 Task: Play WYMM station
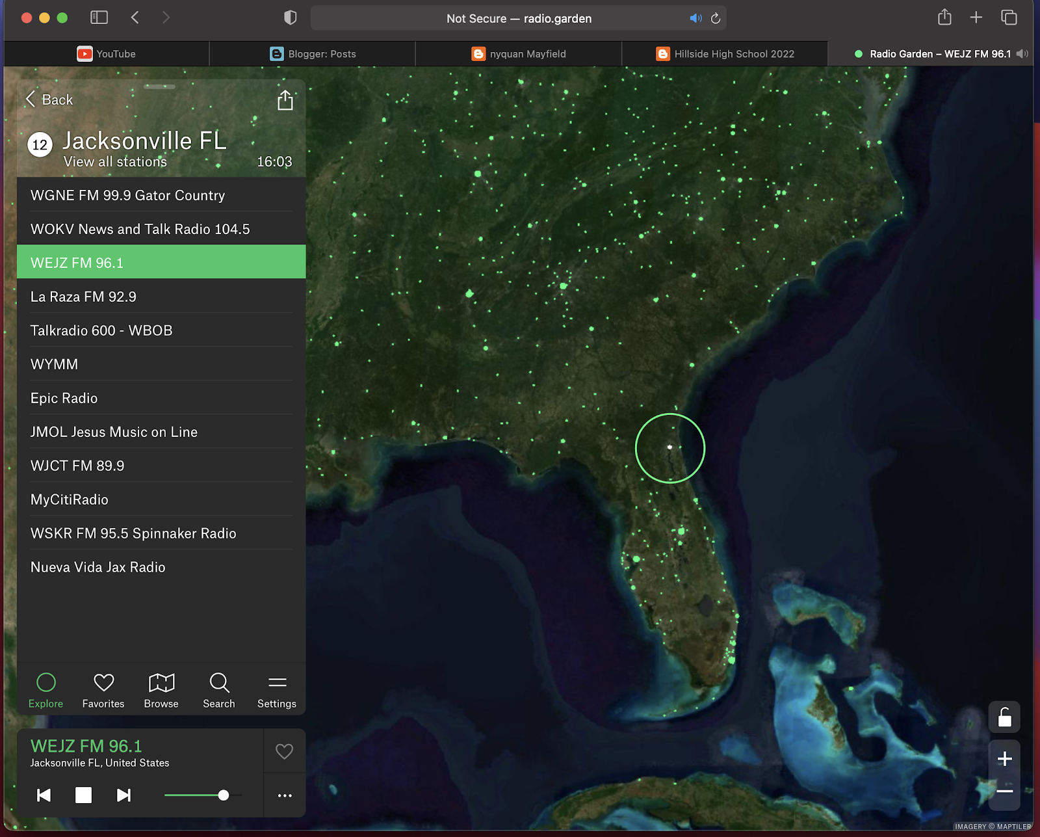(x=161, y=364)
